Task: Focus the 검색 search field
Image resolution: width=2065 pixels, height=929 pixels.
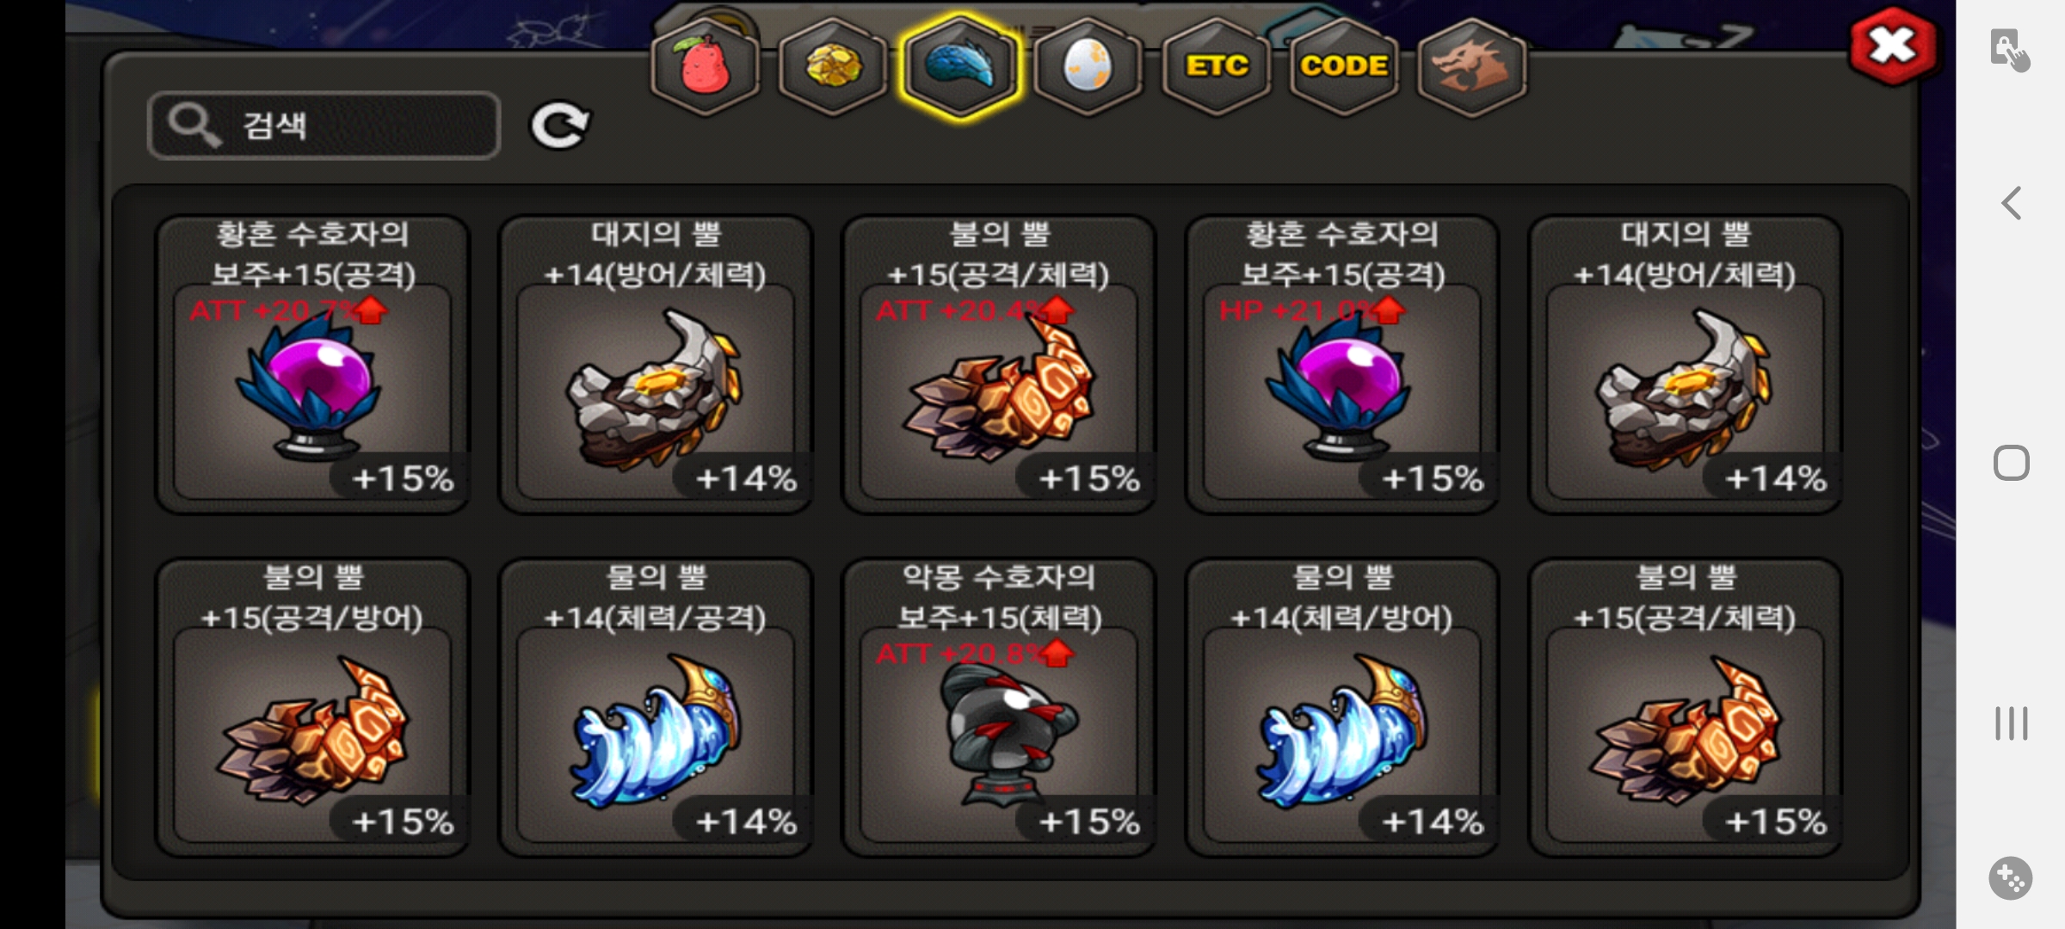Action: pyautogui.click(x=324, y=126)
